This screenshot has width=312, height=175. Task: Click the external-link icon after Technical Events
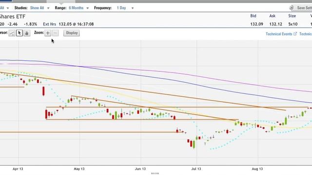295,34
